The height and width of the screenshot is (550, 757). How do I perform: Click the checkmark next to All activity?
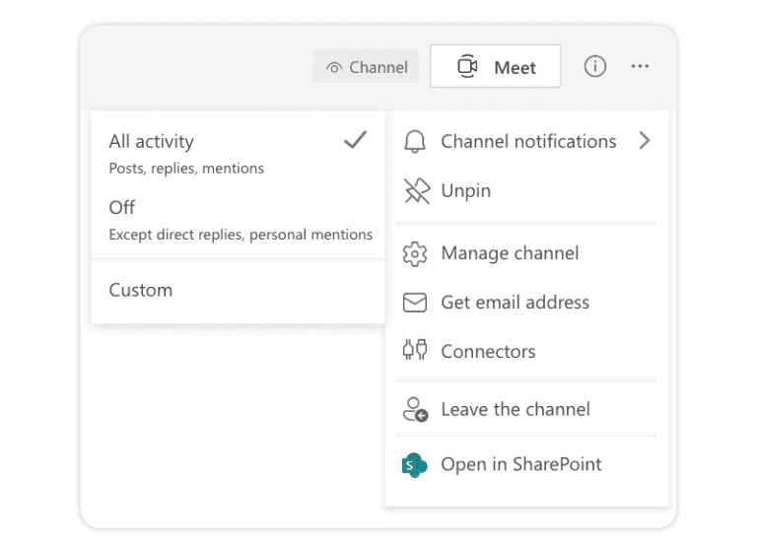click(x=355, y=140)
